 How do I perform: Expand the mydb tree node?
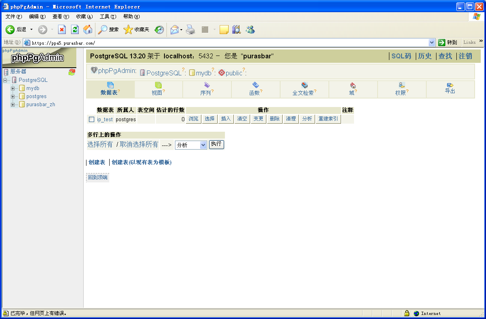tap(13, 88)
